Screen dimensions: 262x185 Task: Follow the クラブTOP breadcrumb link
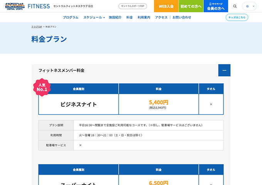pos(37,27)
